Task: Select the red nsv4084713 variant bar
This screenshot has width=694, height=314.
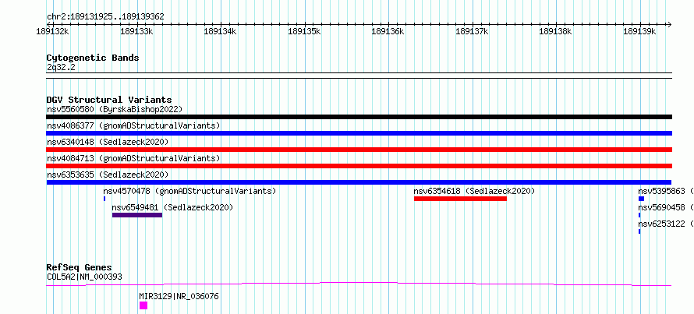Action: [359, 166]
